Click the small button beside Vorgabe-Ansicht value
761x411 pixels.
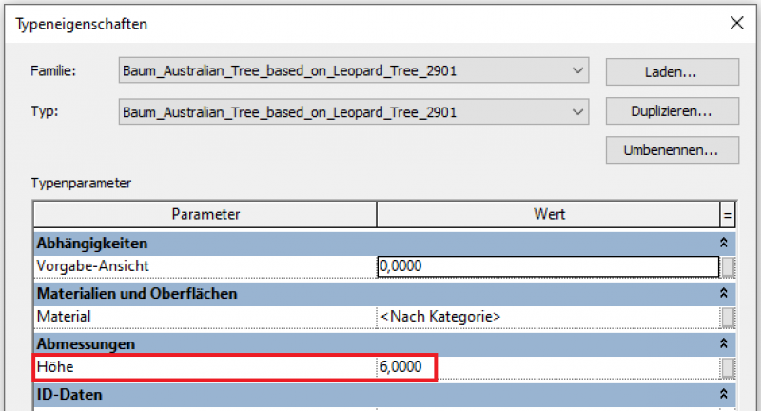728,266
